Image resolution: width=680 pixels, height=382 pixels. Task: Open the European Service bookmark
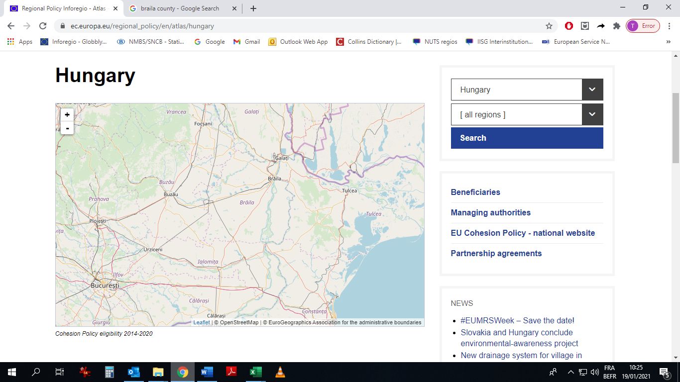[x=576, y=42]
